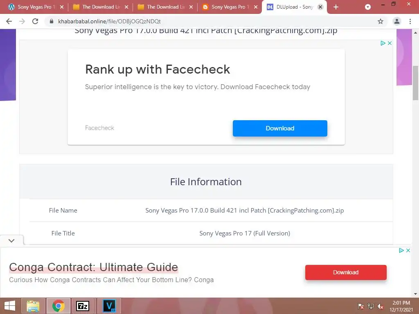Viewport: 419px width, 314px height.
Task: Open the taskbar clock and date
Action: [x=401, y=306]
